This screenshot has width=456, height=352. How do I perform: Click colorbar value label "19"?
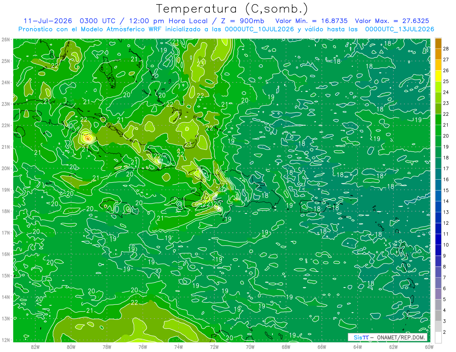coord(446,147)
